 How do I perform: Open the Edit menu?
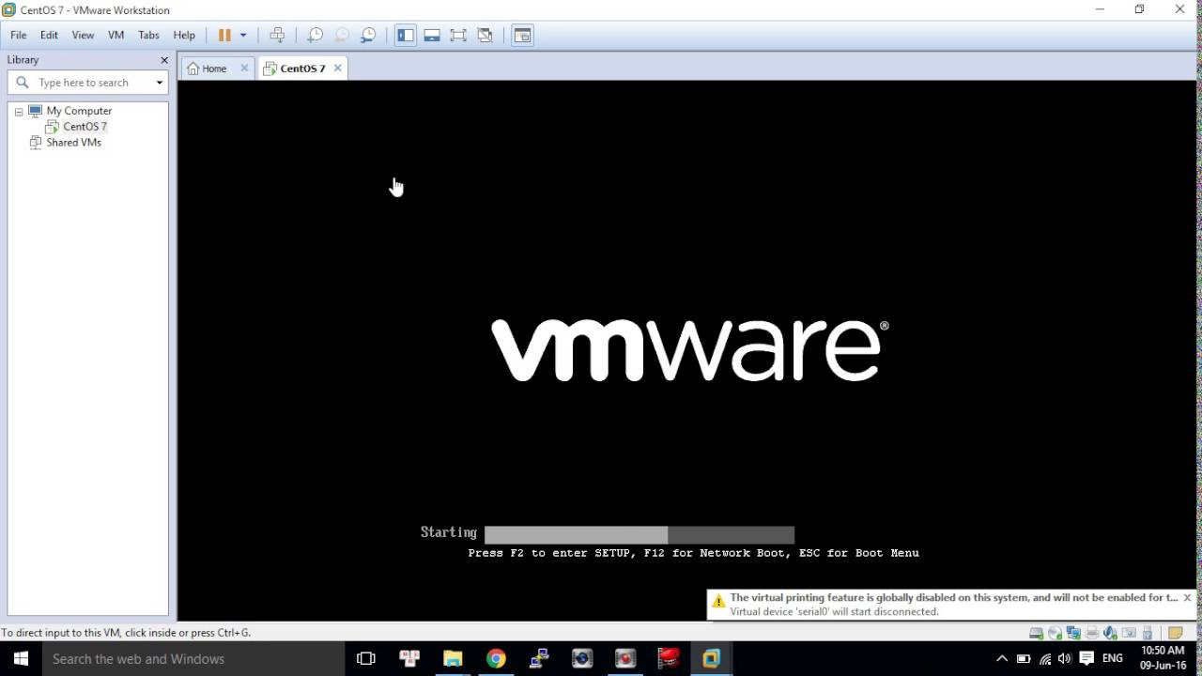pos(49,35)
